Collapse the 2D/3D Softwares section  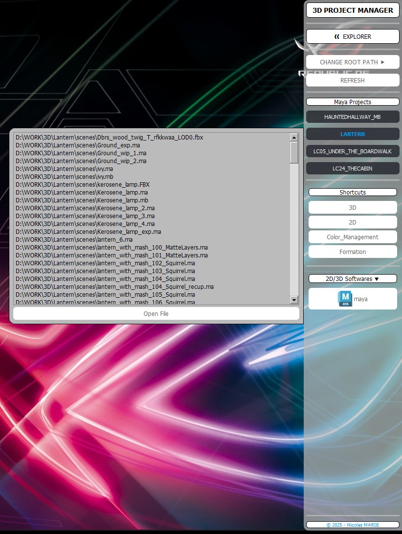click(352, 279)
